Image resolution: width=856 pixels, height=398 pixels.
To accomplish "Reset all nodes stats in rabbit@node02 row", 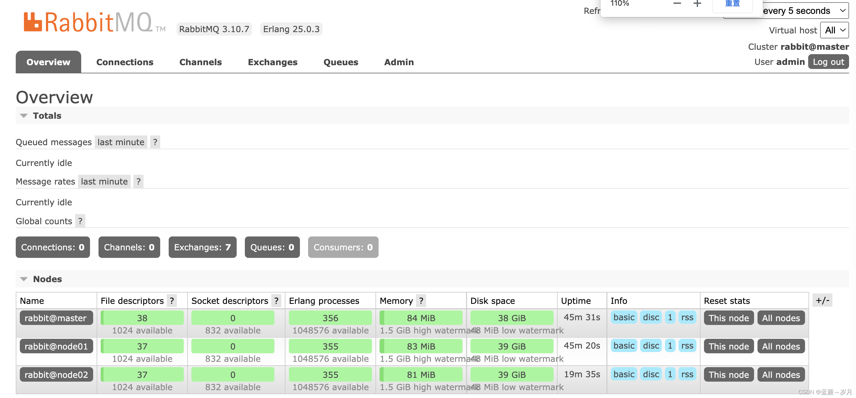I will [x=781, y=374].
